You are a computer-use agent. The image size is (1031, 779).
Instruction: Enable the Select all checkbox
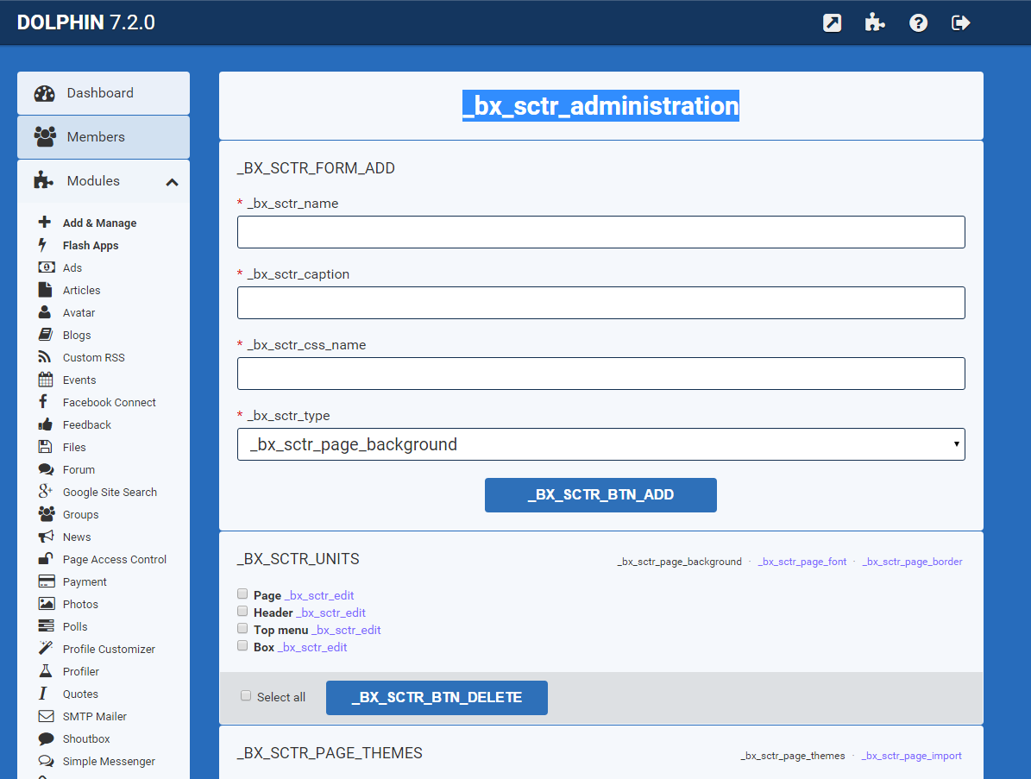coord(246,695)
